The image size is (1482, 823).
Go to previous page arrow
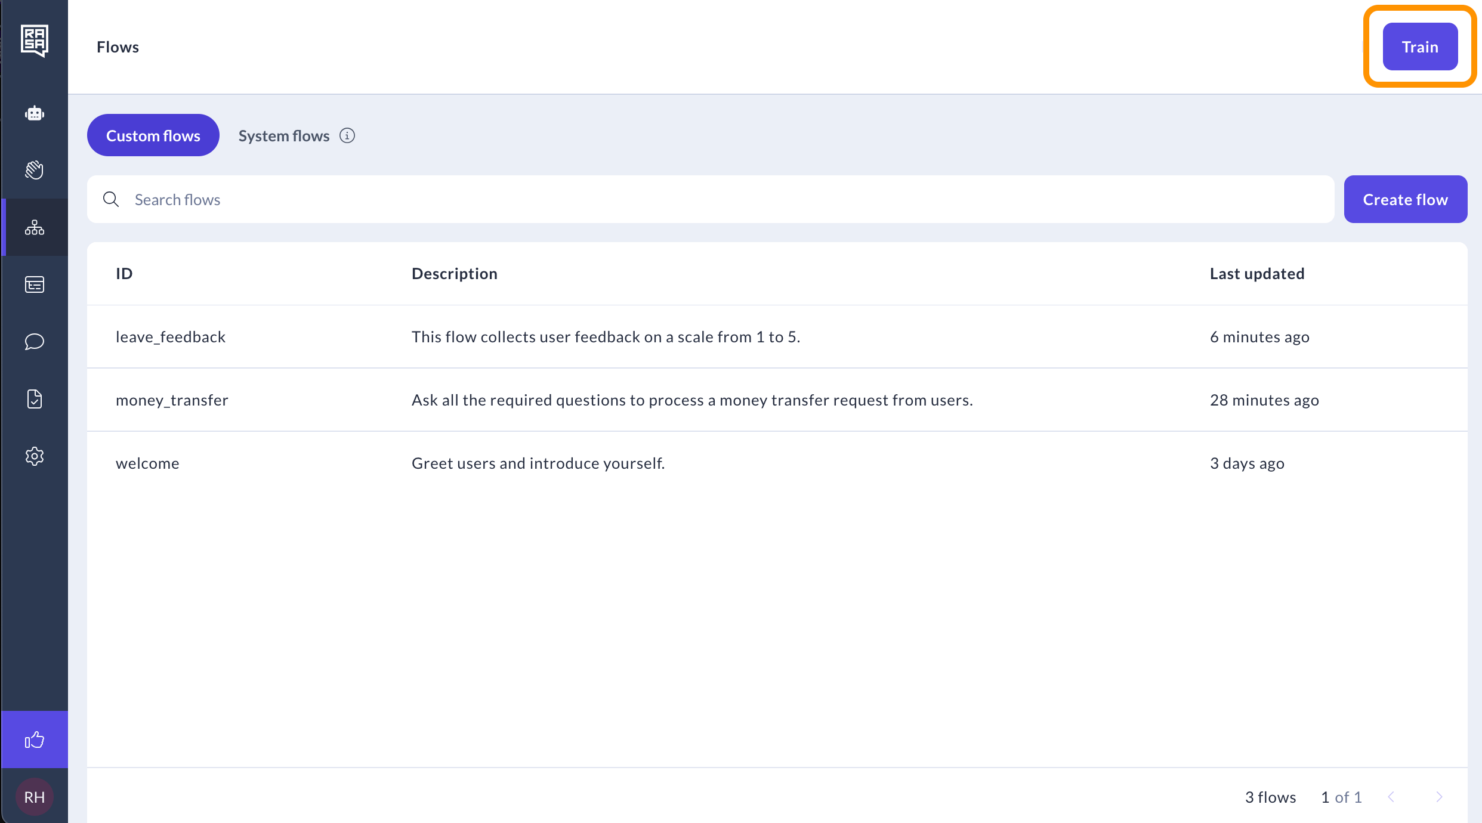1391,797
